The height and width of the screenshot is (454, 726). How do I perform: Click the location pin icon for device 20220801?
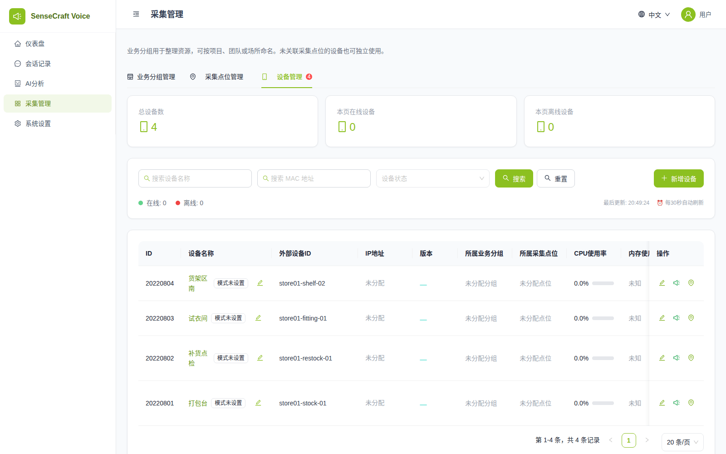[691, 403]
